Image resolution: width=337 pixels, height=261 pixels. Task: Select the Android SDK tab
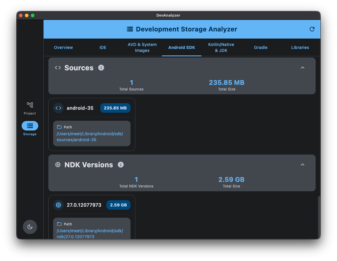(182, 47)
